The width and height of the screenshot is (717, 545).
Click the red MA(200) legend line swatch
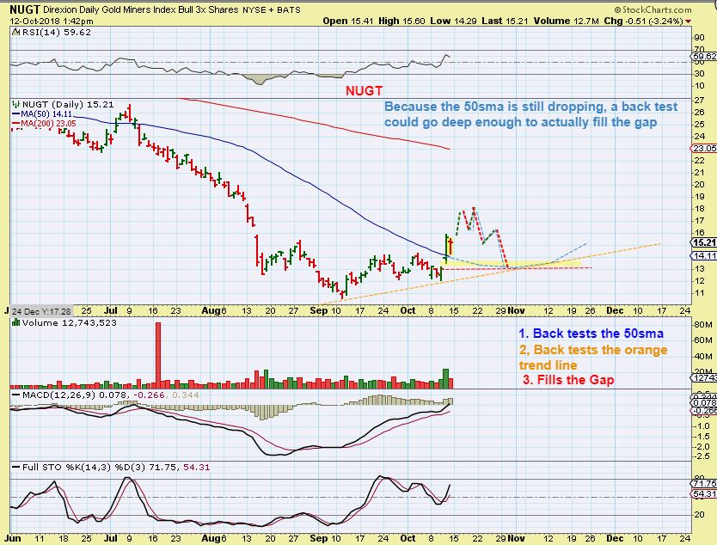[16, 124]
